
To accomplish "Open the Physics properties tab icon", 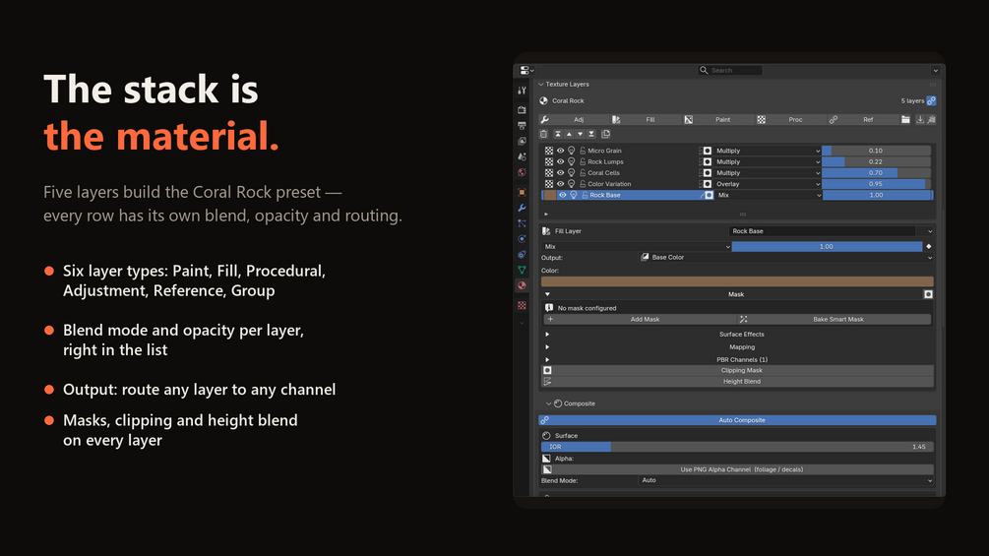I will [522, 239].
